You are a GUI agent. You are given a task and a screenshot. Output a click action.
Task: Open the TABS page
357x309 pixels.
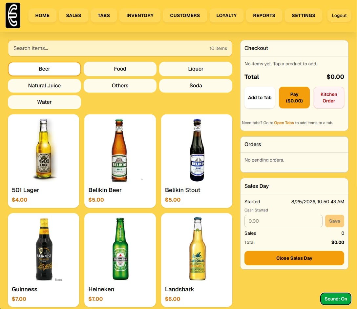pos(104,15)
